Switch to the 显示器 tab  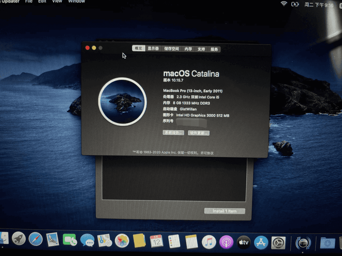tap(153, 49)
